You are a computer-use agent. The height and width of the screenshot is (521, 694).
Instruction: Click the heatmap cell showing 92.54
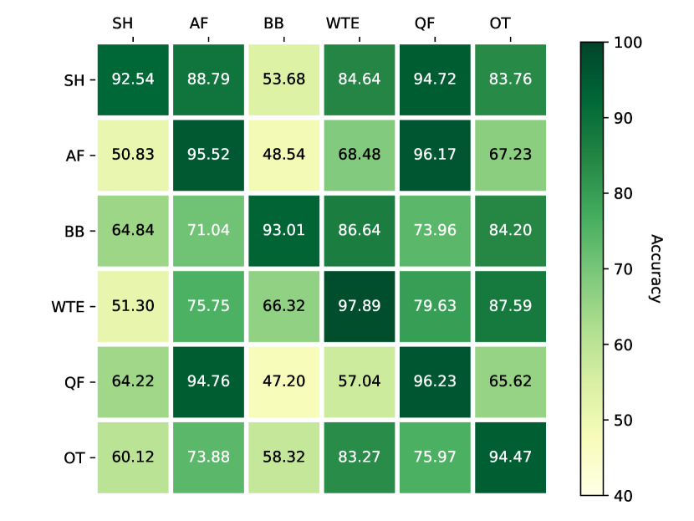(133, 79)
